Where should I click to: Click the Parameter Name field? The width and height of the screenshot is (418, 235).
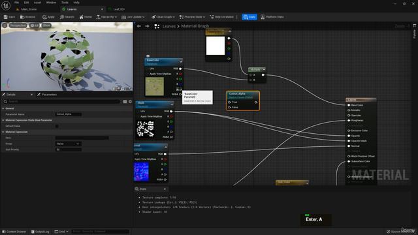(69, 114)
